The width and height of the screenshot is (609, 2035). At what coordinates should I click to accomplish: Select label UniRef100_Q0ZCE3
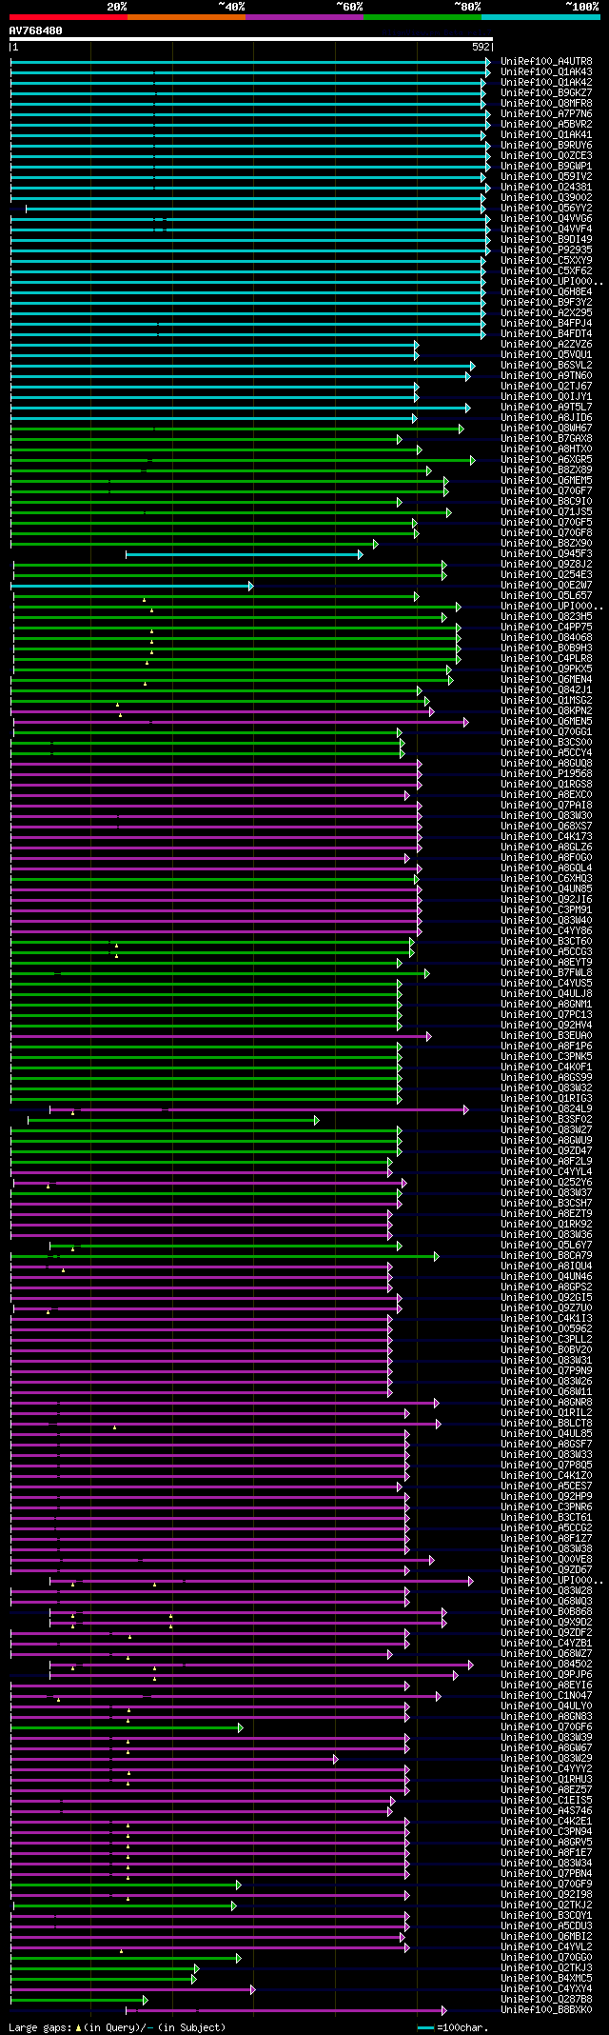click(x=546, y=156)
